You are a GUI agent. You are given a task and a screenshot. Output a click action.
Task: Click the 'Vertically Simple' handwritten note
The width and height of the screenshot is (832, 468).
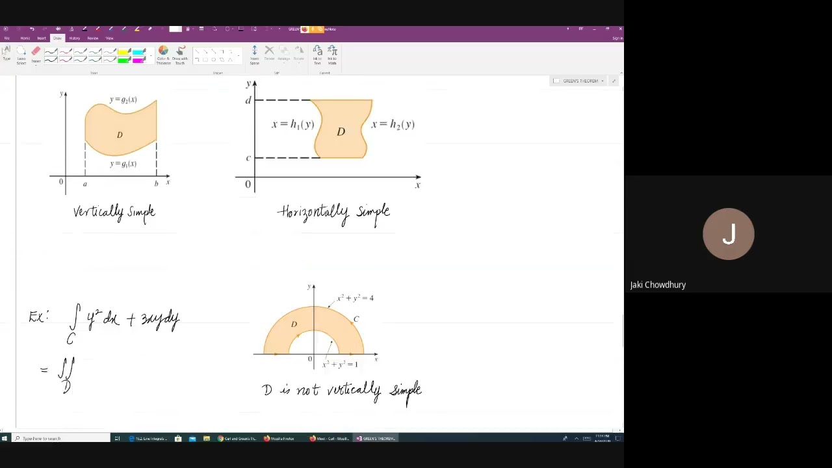pos(114,213)
